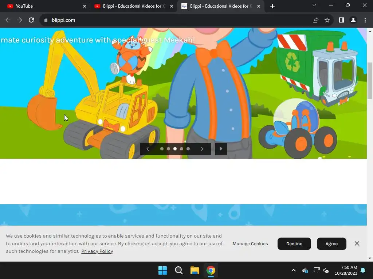Close the YouTube tab
The image size is (373, 279).
(x=85, y=6)
